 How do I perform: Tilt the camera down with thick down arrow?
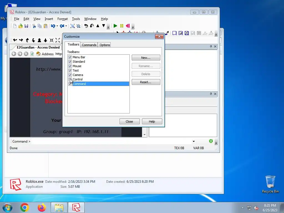click(45, 40)
